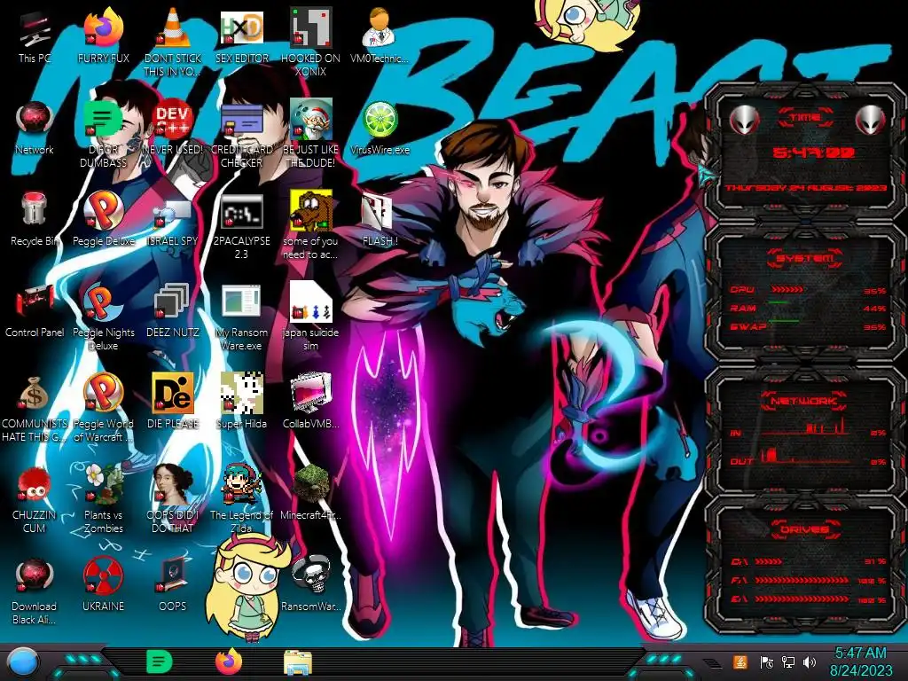
Task: Launch Plants vs Zombies shortcut
Action: coord(103,500)
